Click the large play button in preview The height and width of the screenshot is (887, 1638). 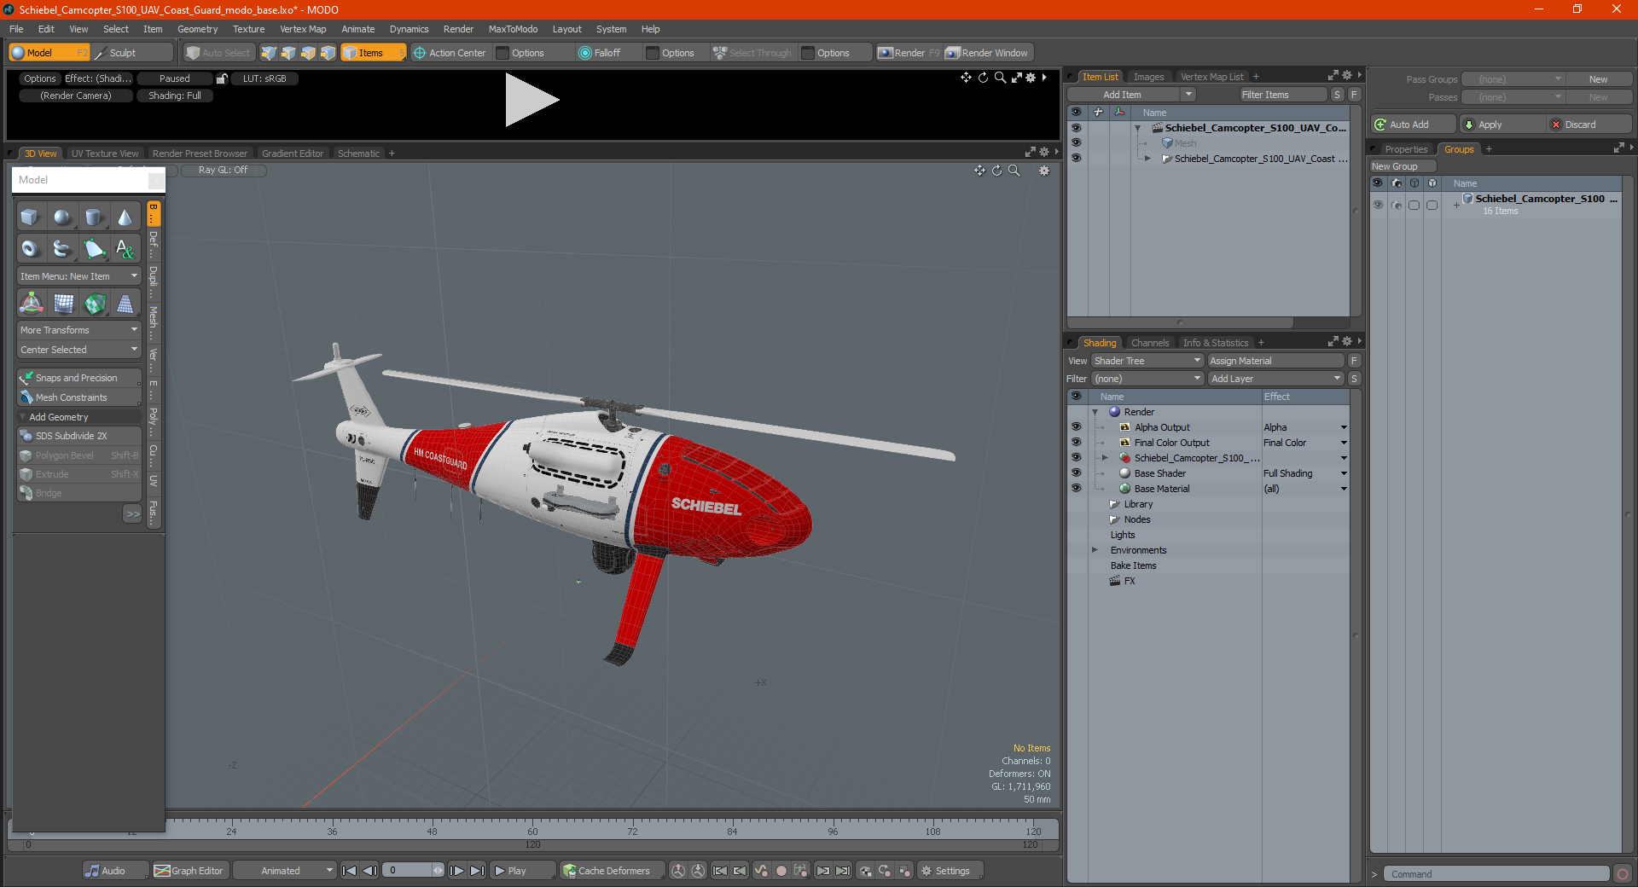pos(531,100)
